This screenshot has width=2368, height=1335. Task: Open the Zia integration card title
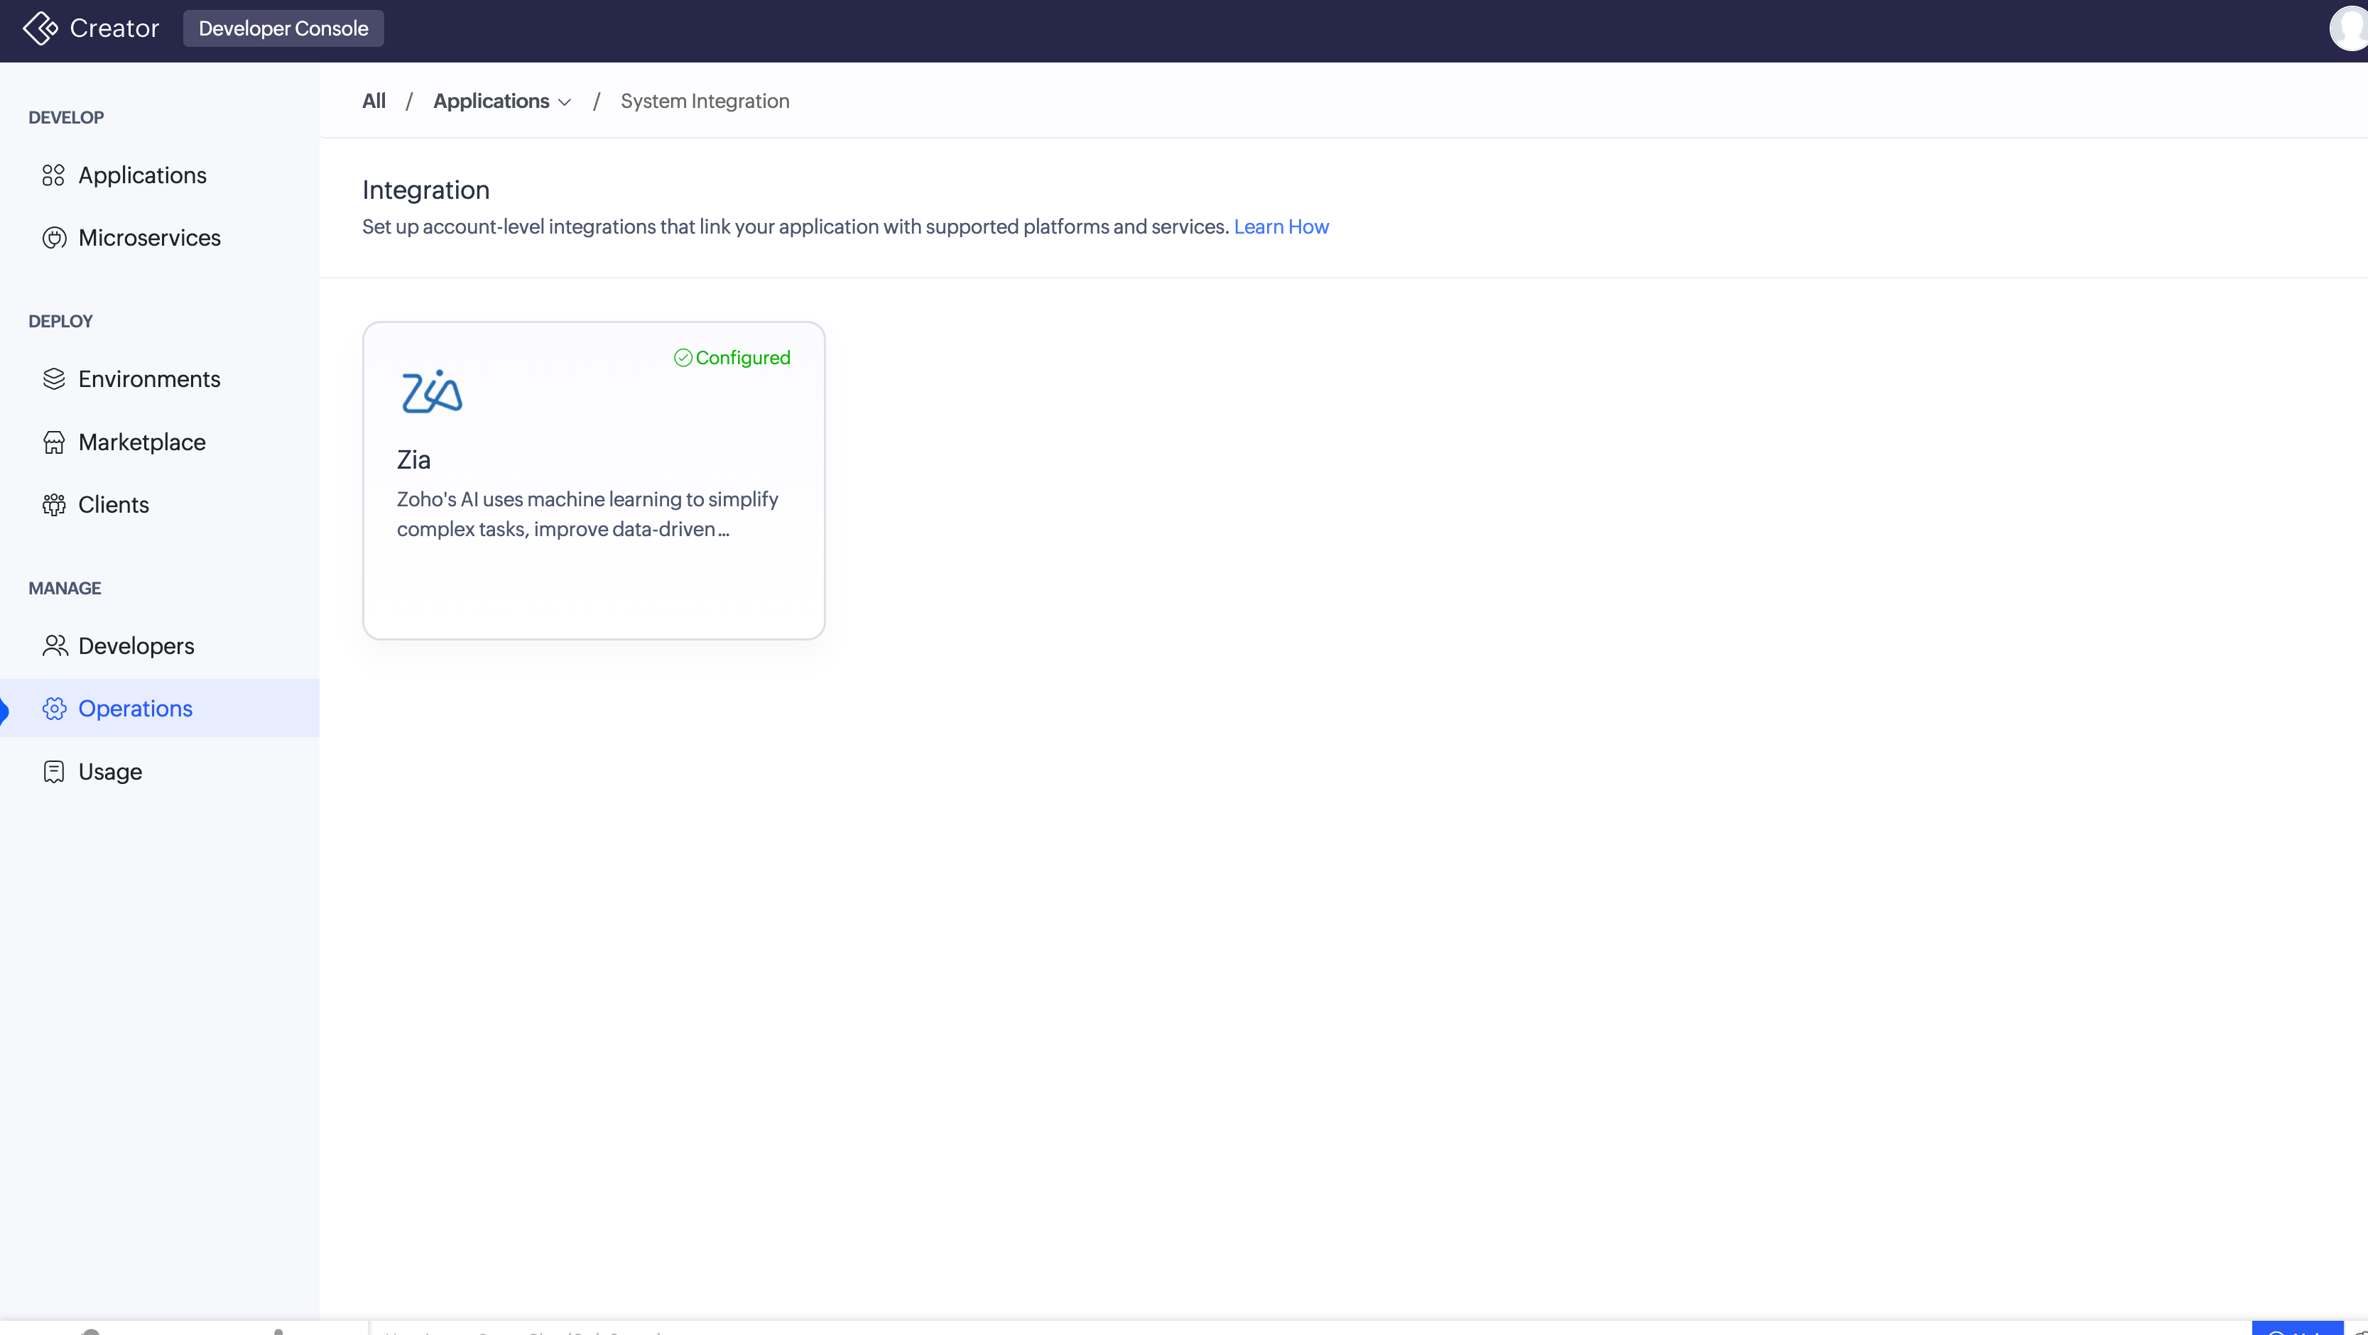coord(413,459)
